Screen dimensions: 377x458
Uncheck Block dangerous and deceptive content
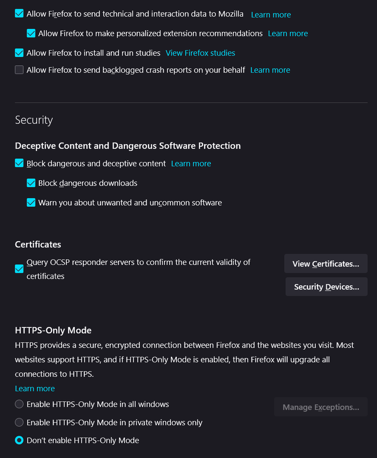[x=19, y=163]
